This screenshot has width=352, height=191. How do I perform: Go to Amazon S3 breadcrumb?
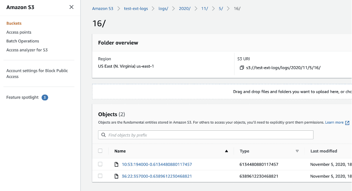(x=102, y=9)
